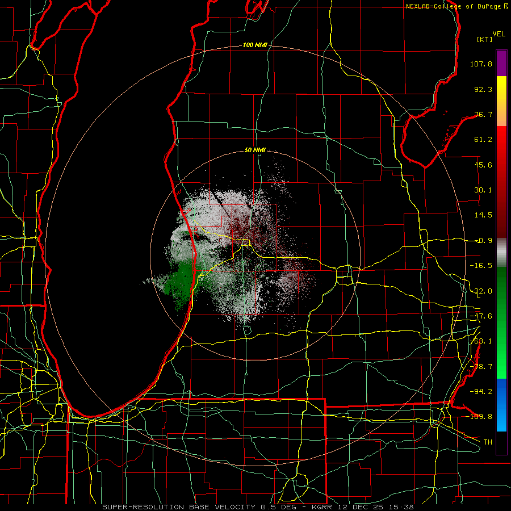Click the 50 NMI range ring label

point(255,150)
